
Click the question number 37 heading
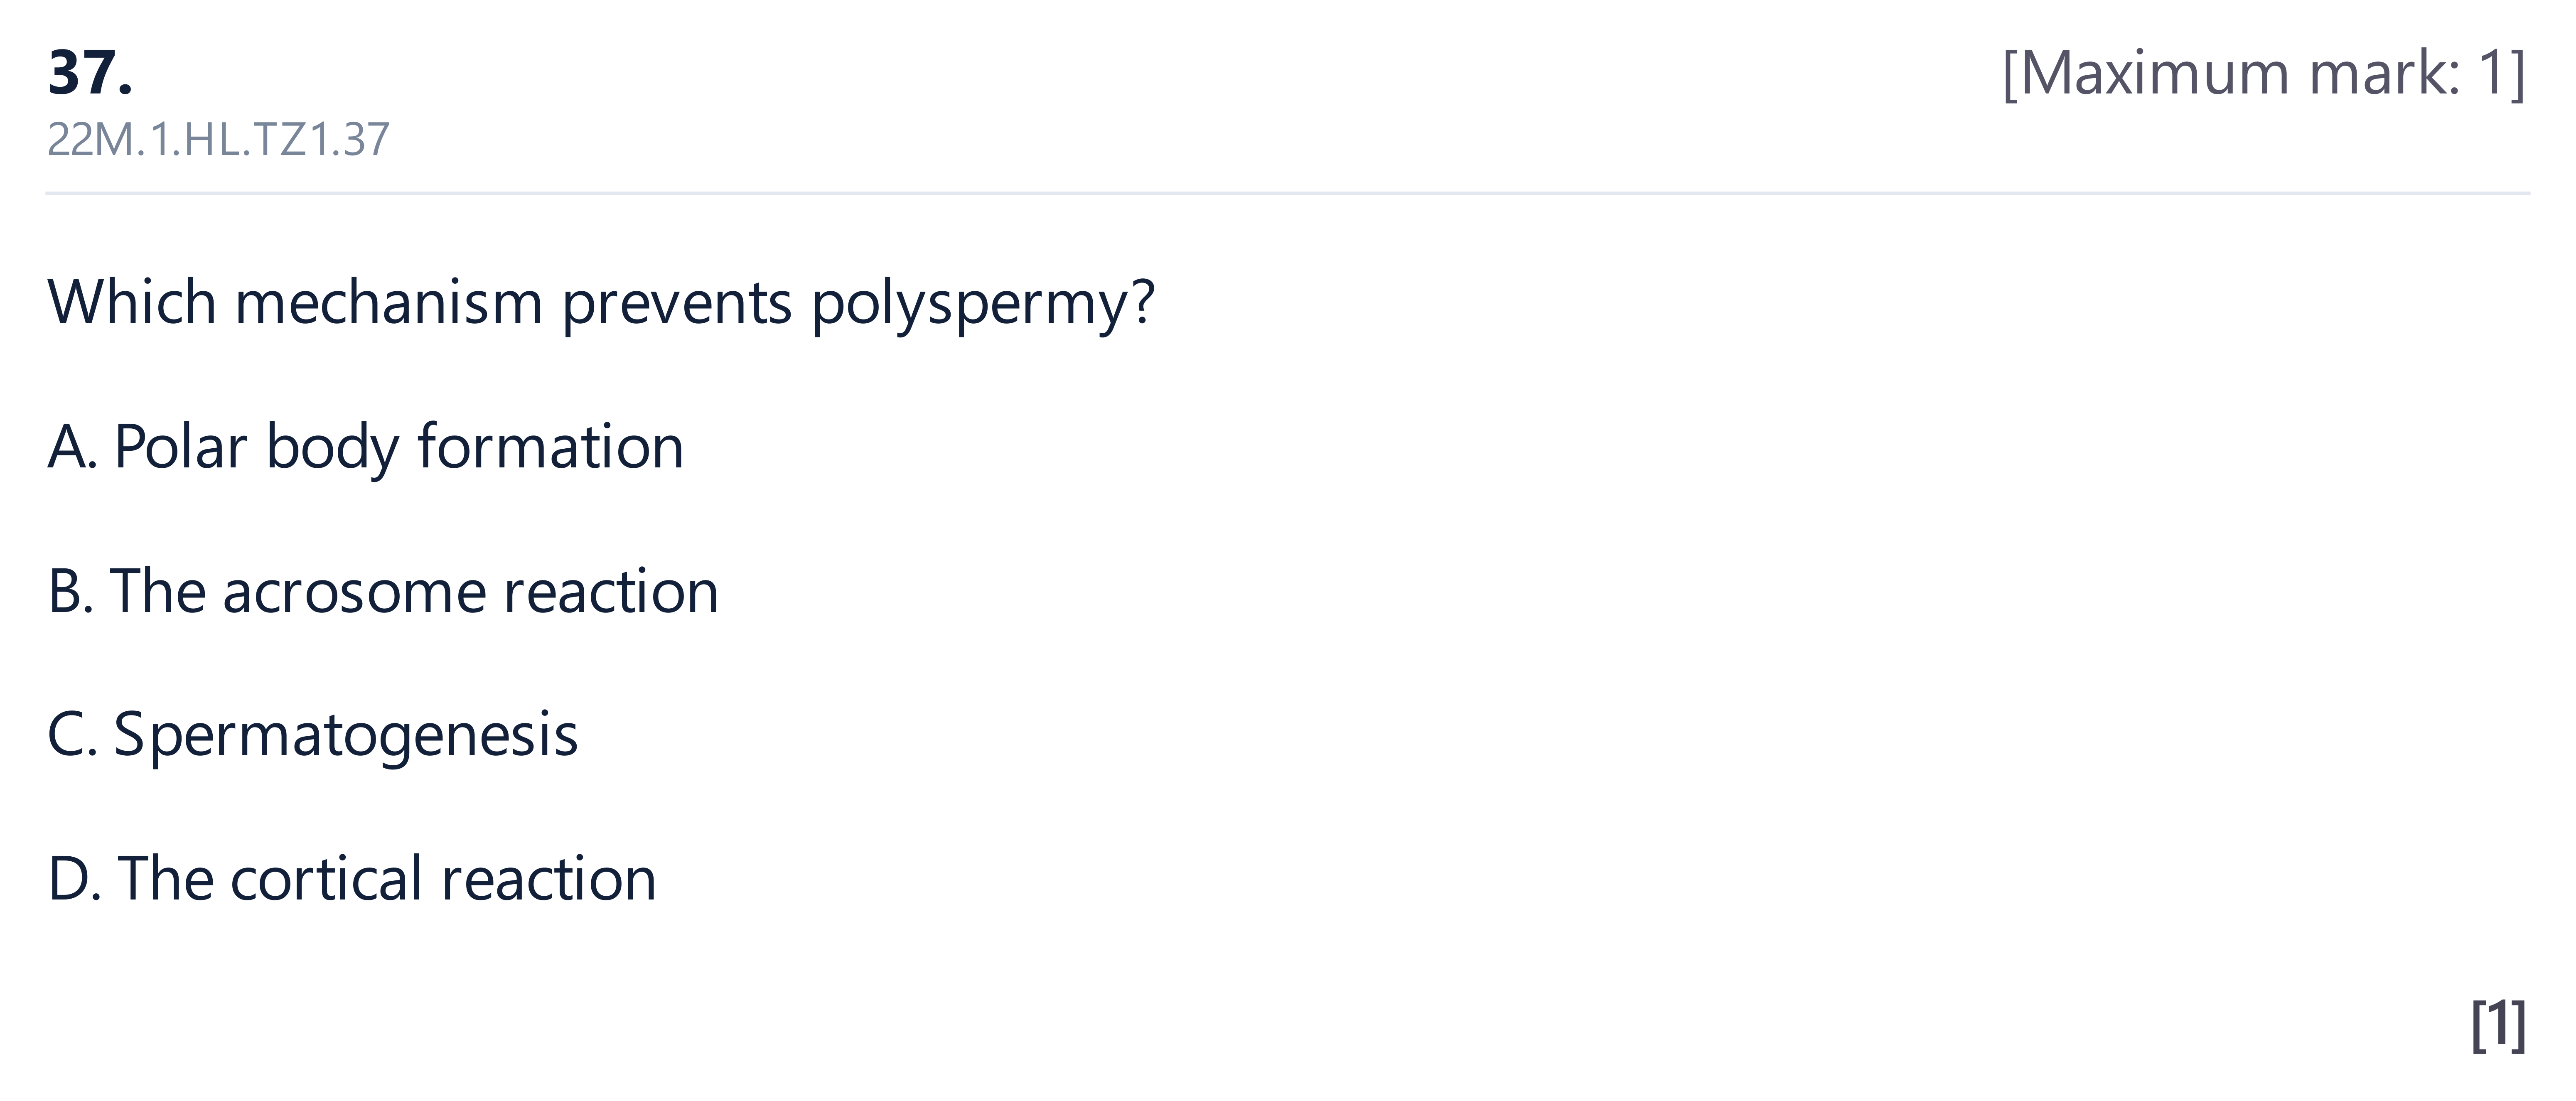pyautogui.click(x=90, y=73)
